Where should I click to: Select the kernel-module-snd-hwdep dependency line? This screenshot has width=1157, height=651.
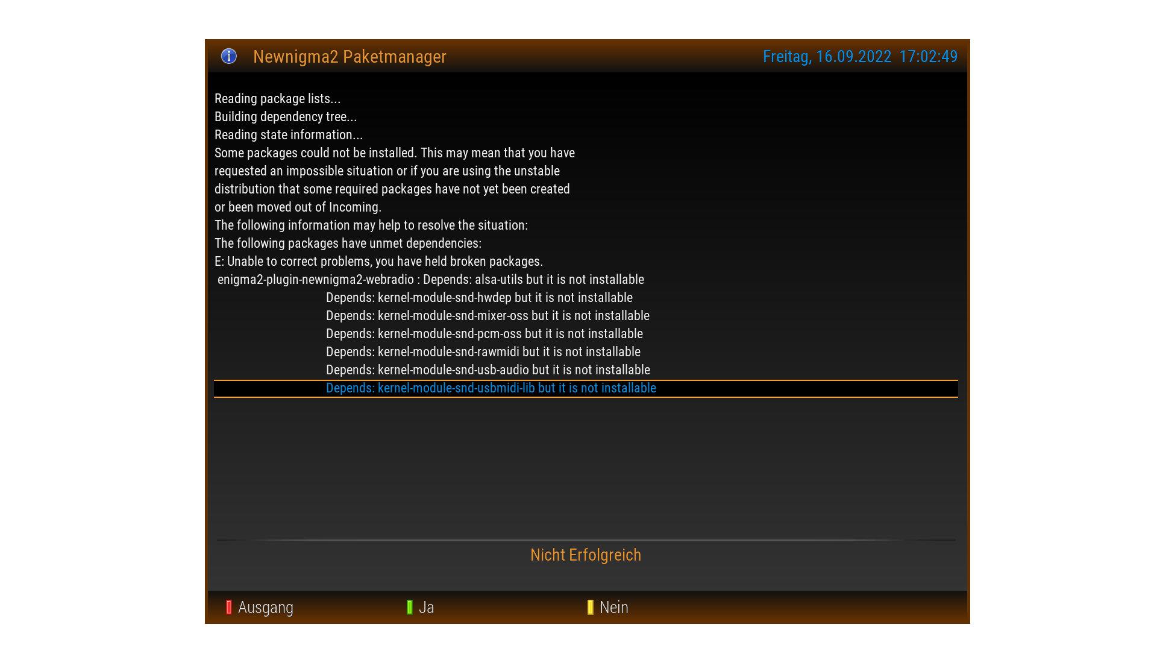[x=586, y=298]
